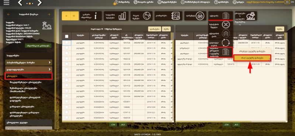Choose the highlighted 'ახალ ჯგუფზე დამატება' option
295x136 pixels.
point(252,58)
